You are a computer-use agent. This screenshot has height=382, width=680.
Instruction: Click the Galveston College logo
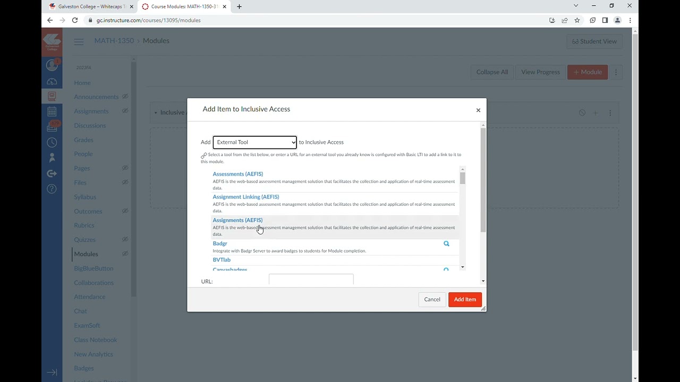52,42
